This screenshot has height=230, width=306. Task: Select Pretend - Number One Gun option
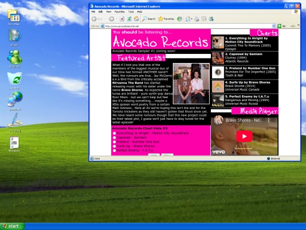pyautogui.click(x=114, y=142)
